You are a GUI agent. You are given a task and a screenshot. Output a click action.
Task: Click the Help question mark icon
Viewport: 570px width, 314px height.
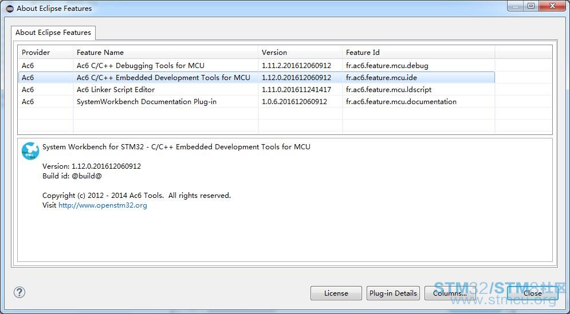[x=19, y=292]
